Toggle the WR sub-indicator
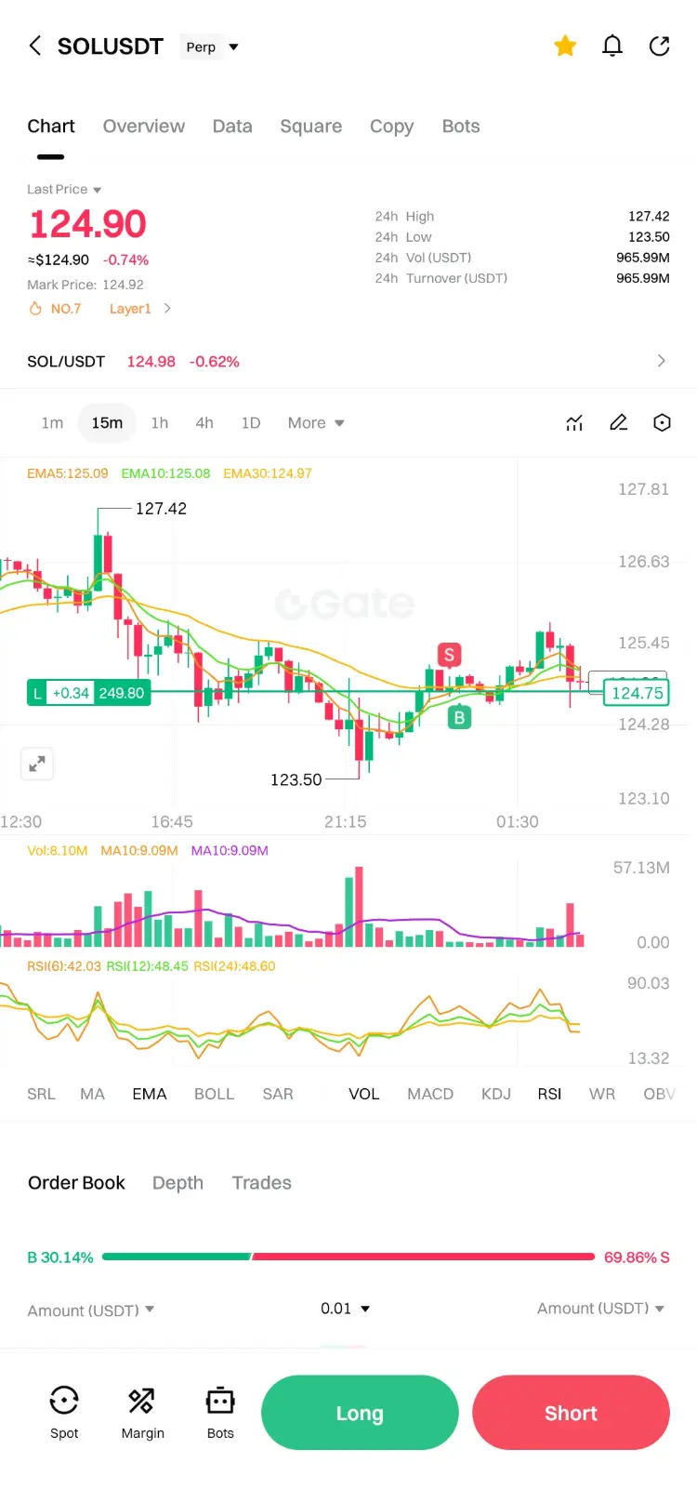This screenshot has height=1503, width=697. 602,1095
